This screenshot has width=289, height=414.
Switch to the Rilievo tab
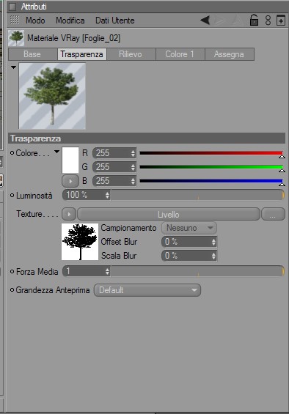tap(131, 54)
